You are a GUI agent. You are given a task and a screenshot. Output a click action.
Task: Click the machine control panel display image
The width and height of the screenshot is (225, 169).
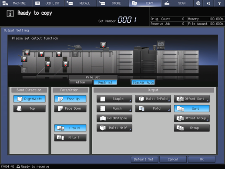(x=161, y=45)
